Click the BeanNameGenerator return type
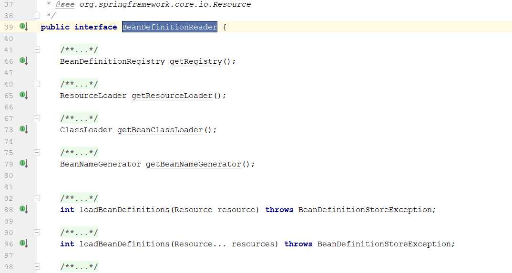The image size is (512, 273). coord(100,164)
